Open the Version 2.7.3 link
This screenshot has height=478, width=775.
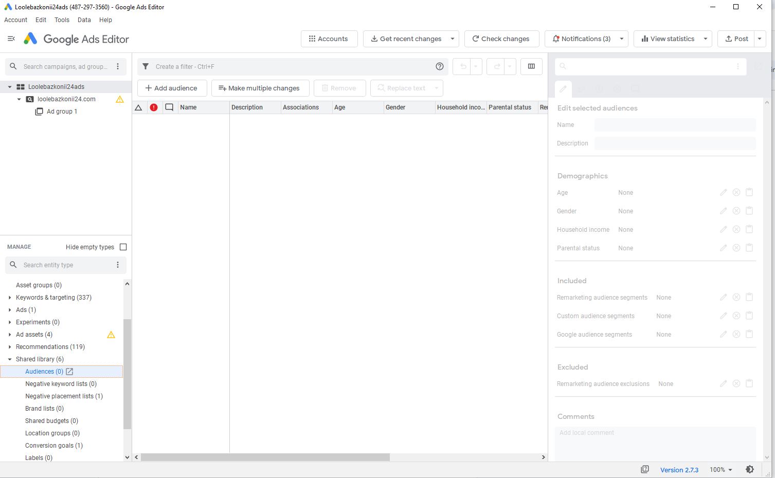[679, 470]
